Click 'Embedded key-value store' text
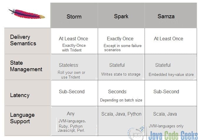Screen dimensions: 202x140 pos(171,74)
